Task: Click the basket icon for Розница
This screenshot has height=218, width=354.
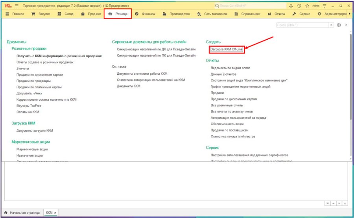Action: (x=110, y=14)
